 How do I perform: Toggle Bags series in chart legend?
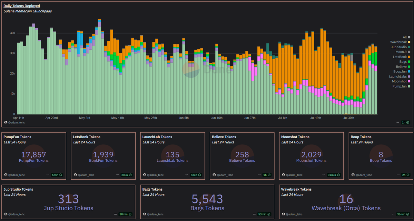(x=405, y=61)
